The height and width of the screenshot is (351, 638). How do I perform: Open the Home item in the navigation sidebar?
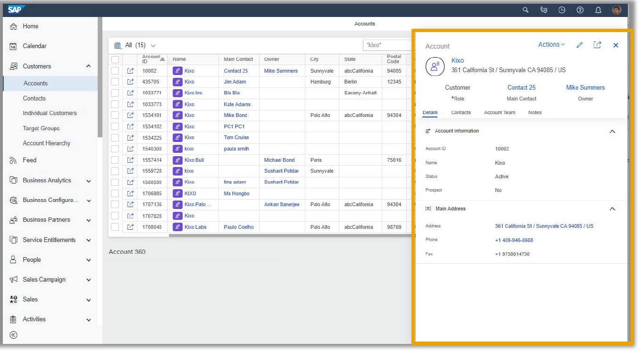tap(31, 26)
